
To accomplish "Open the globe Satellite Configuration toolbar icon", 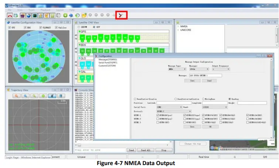I will coord(29,15).
